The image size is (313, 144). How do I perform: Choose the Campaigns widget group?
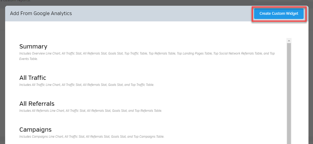pos(35,130)
